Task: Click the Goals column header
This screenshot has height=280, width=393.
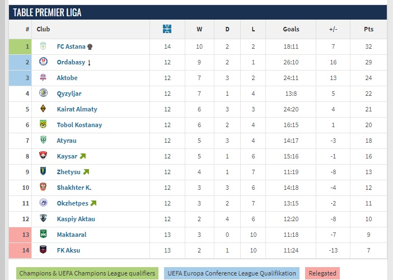Action: point(291,29)
